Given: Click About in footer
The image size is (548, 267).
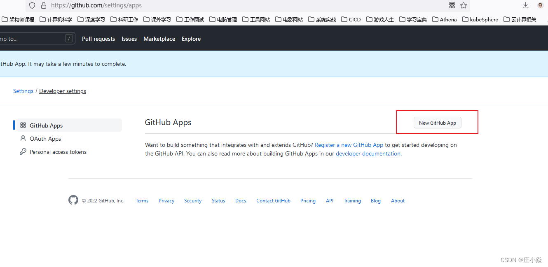Looking at the screenshot, I should [x=398, y=201].
